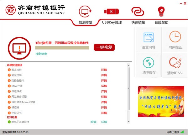Click warning icon beside 中级证书
188x135 pixels.
[9, 113]
